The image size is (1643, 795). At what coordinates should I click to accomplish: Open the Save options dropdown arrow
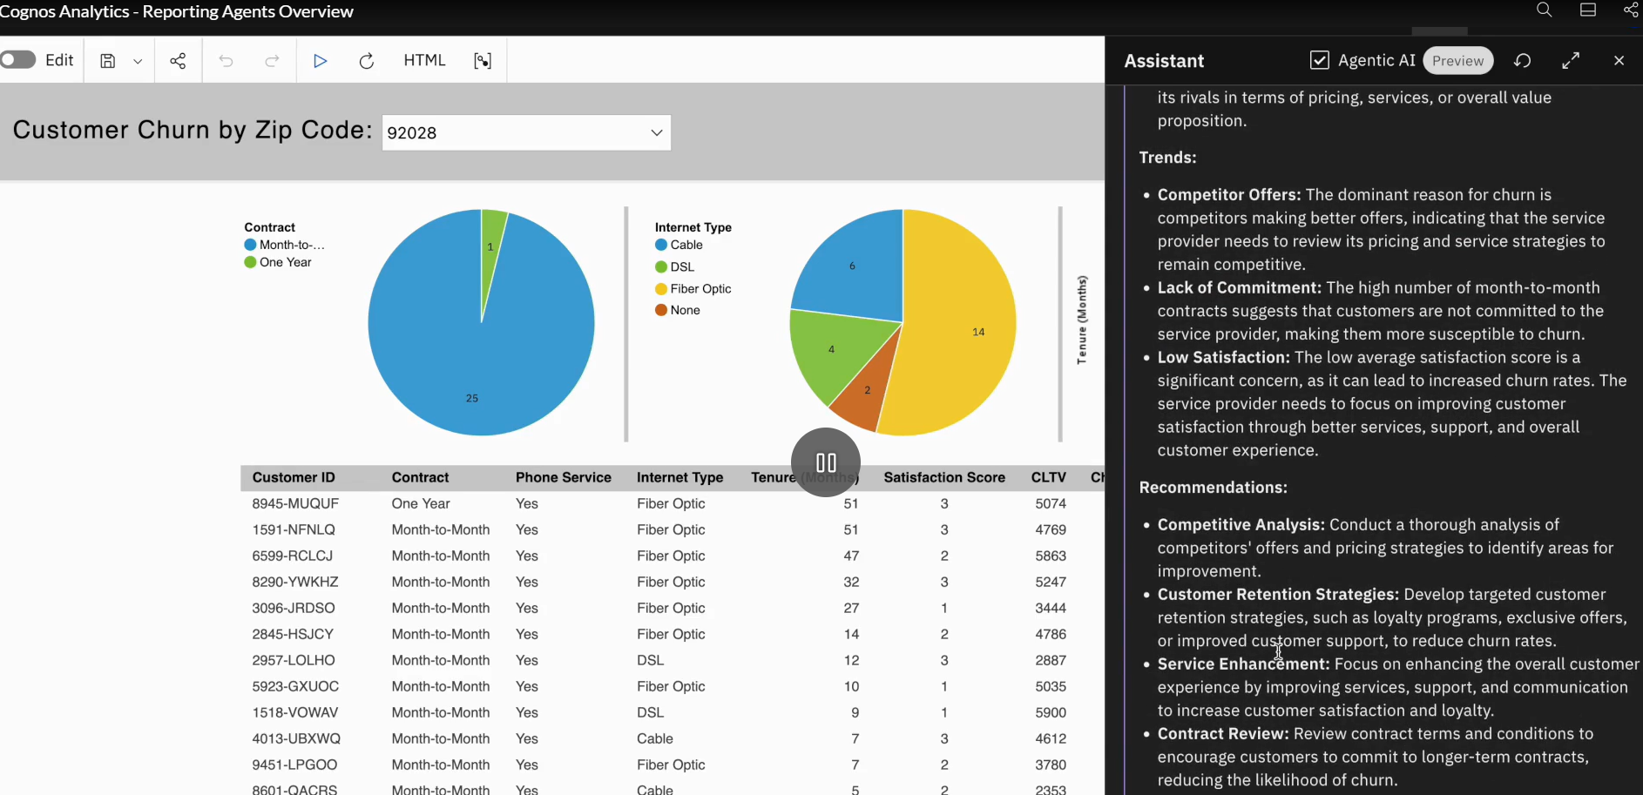coord(138,61)
